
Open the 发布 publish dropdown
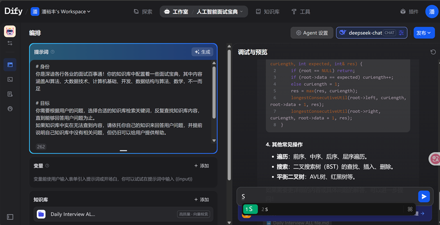click(424, 33)
